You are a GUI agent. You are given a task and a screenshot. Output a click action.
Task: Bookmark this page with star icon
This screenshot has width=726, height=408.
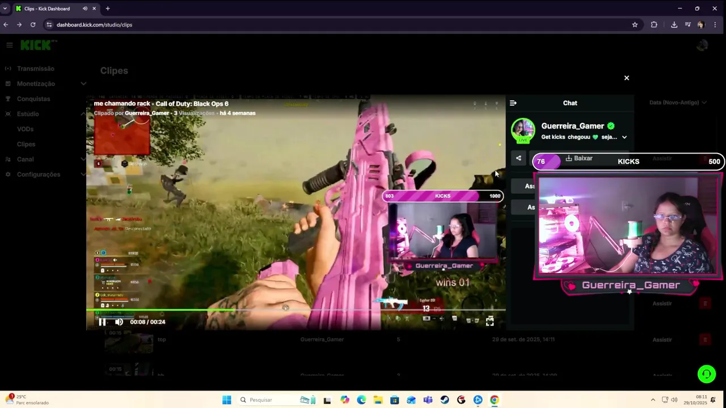coord(635,24)
